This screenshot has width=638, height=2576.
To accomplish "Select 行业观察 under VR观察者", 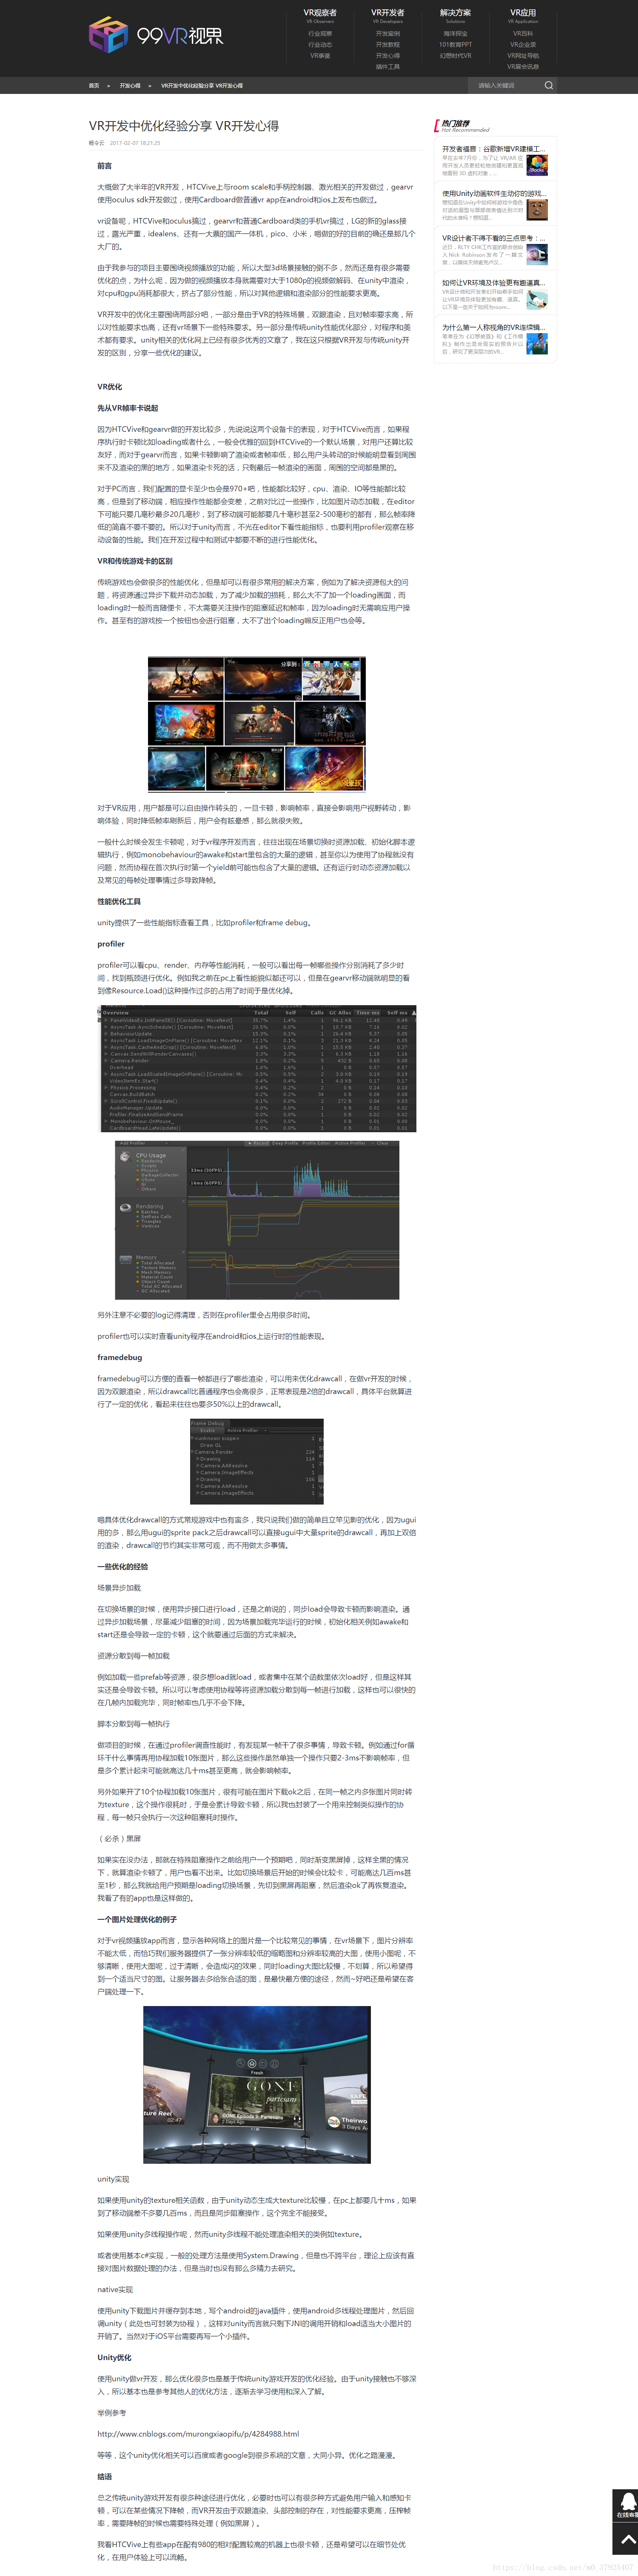I will pyautogui.click(x=320, y=34).
